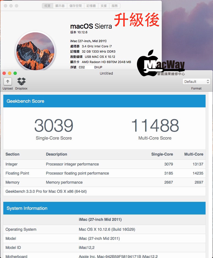Screen dimensions: 213x258
Task: Click Integer single-core value 3079
Action: pos(169,164)
